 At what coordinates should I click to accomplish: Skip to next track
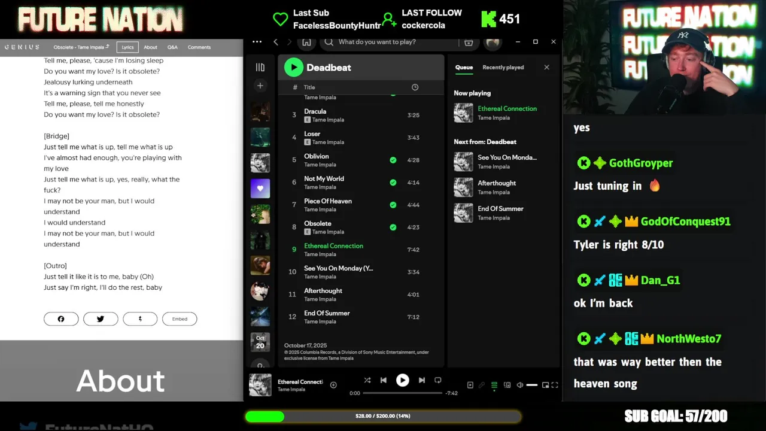pos(421,380)
